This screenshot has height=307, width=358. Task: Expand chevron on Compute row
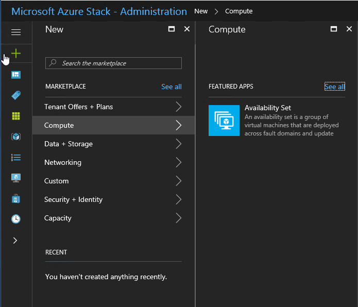[179, 125]
